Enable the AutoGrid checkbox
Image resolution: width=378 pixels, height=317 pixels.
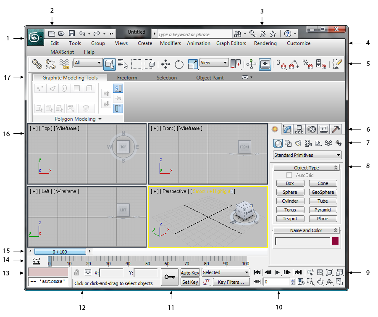click(289, 175)
